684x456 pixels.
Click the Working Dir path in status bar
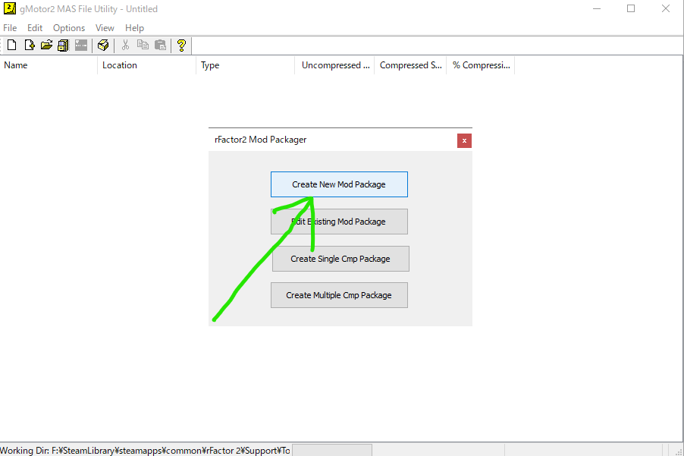146,451
